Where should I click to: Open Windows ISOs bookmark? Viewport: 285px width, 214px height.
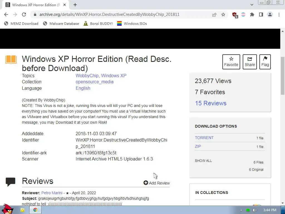click(x=132, y=23)
